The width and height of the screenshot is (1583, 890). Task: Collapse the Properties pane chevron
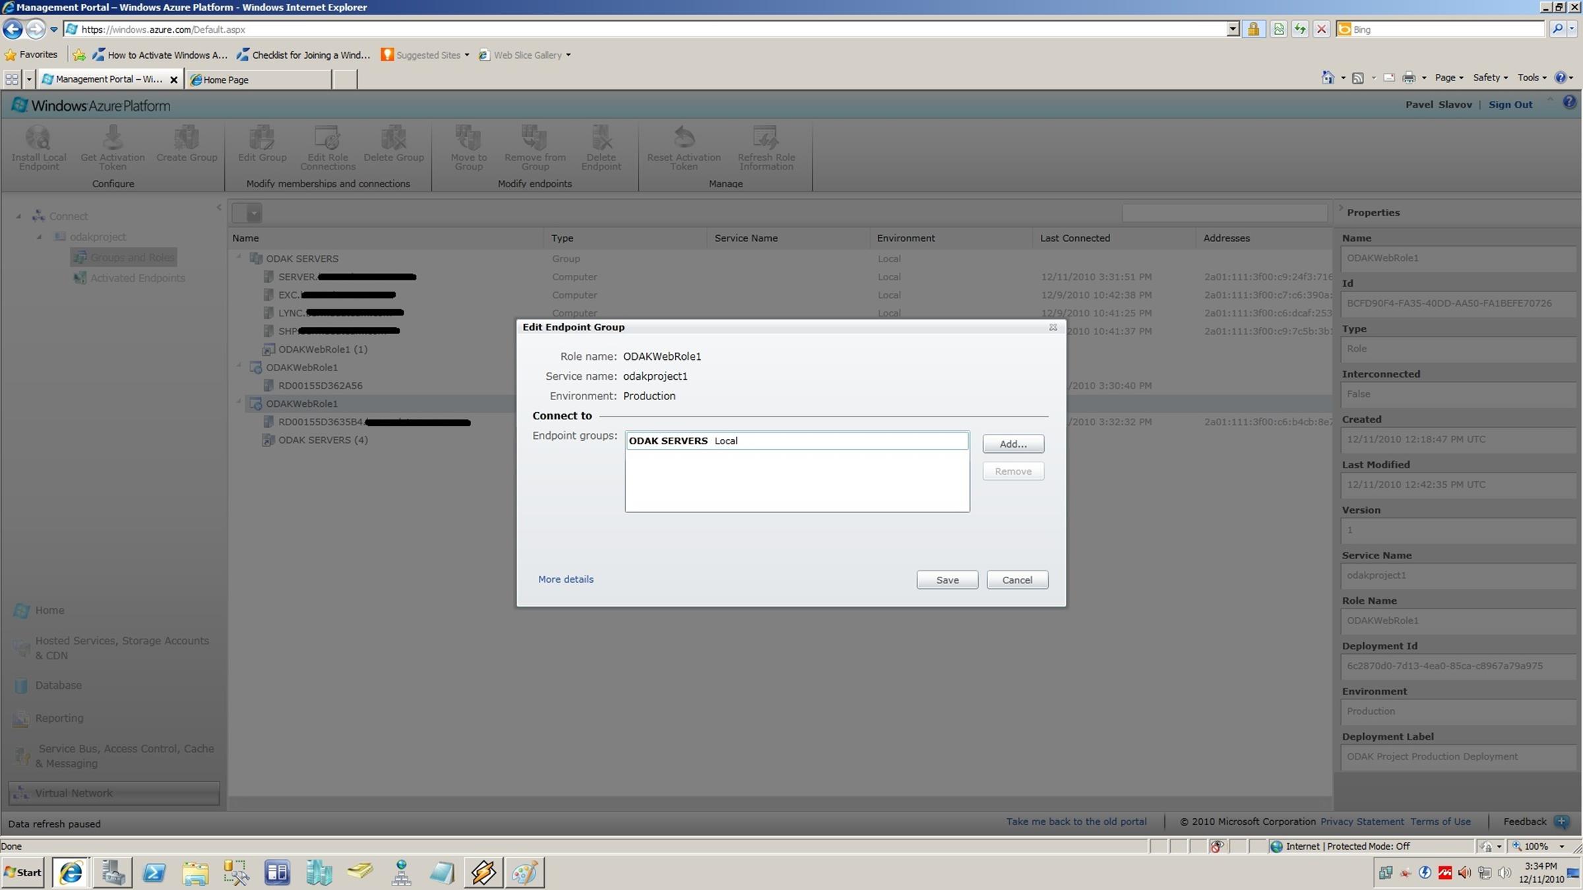tap(1340, 208)
